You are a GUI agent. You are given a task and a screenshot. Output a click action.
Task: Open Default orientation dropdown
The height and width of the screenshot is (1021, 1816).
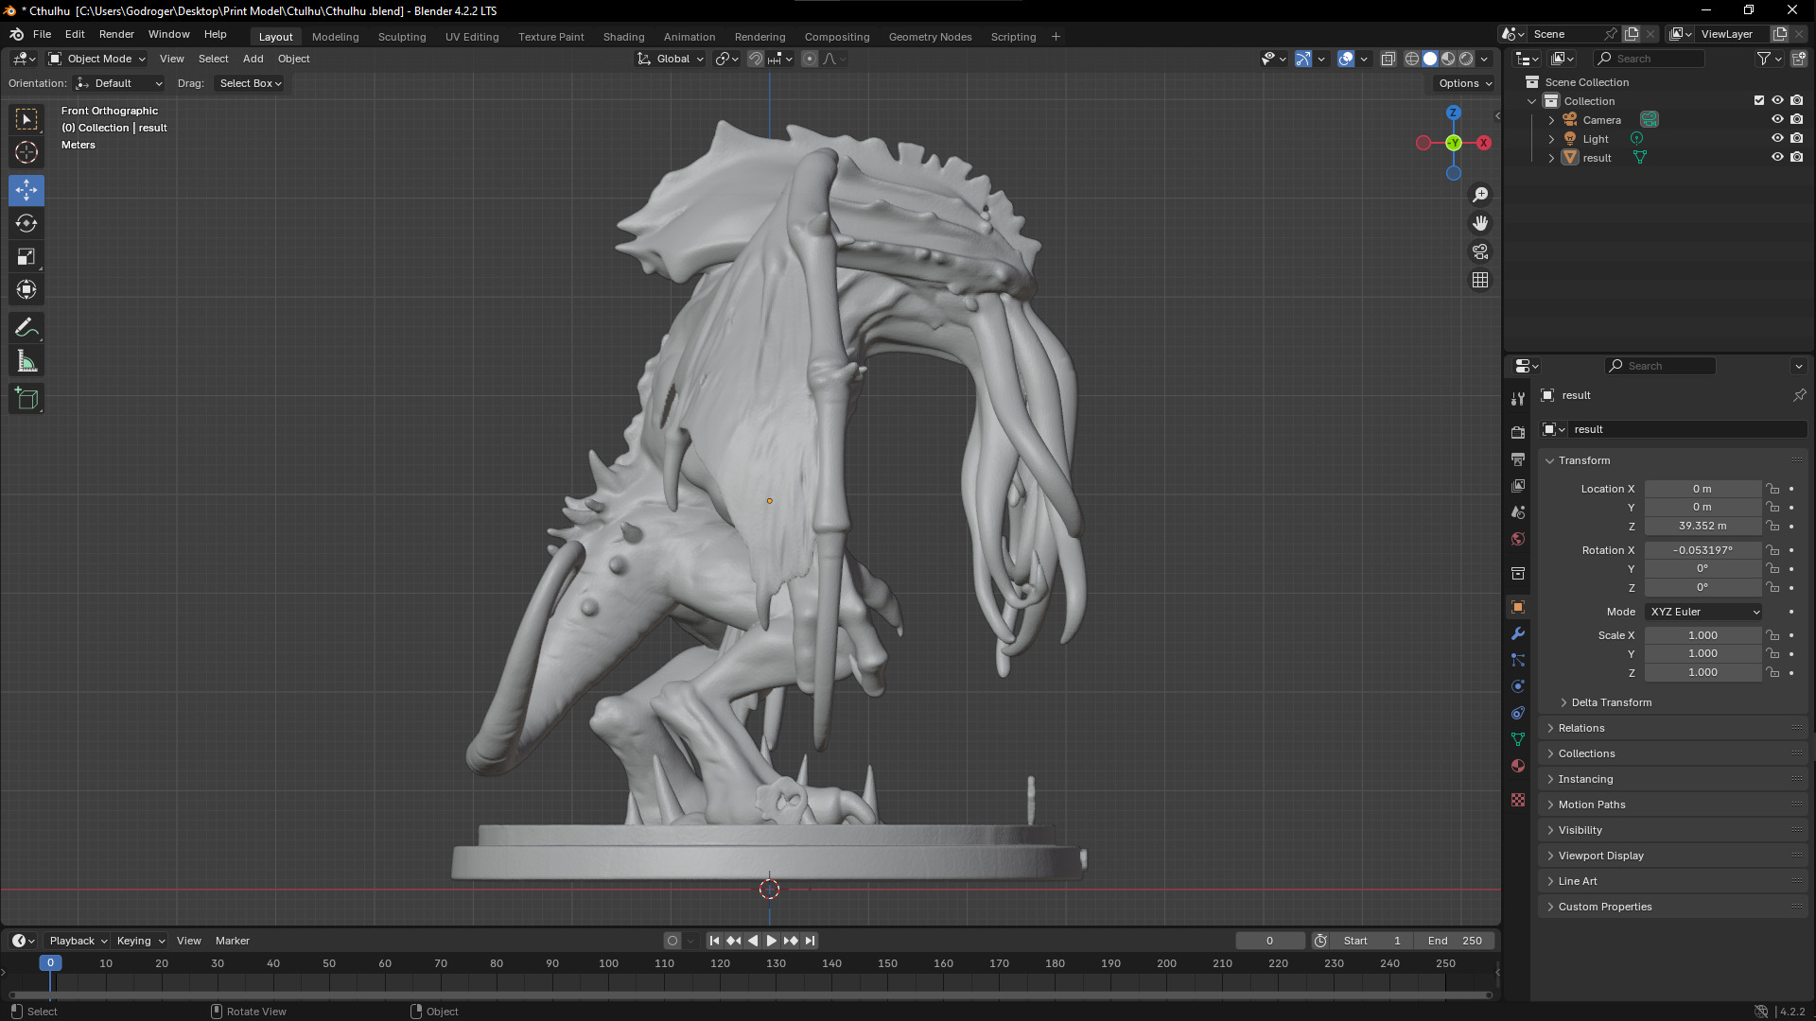[119, 83]
